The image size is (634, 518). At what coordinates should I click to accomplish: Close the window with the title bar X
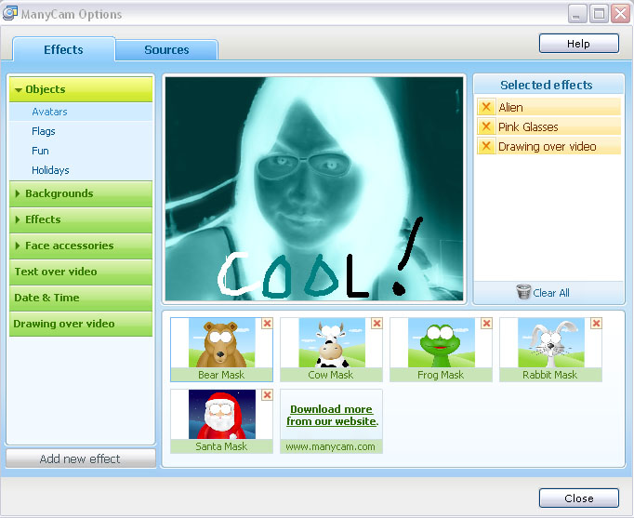coord(620,14)
